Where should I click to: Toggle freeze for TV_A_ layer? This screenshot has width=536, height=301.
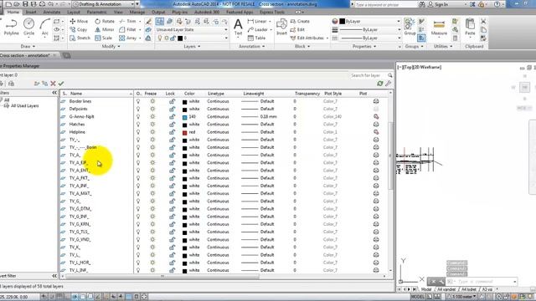[x=152, y=155]
